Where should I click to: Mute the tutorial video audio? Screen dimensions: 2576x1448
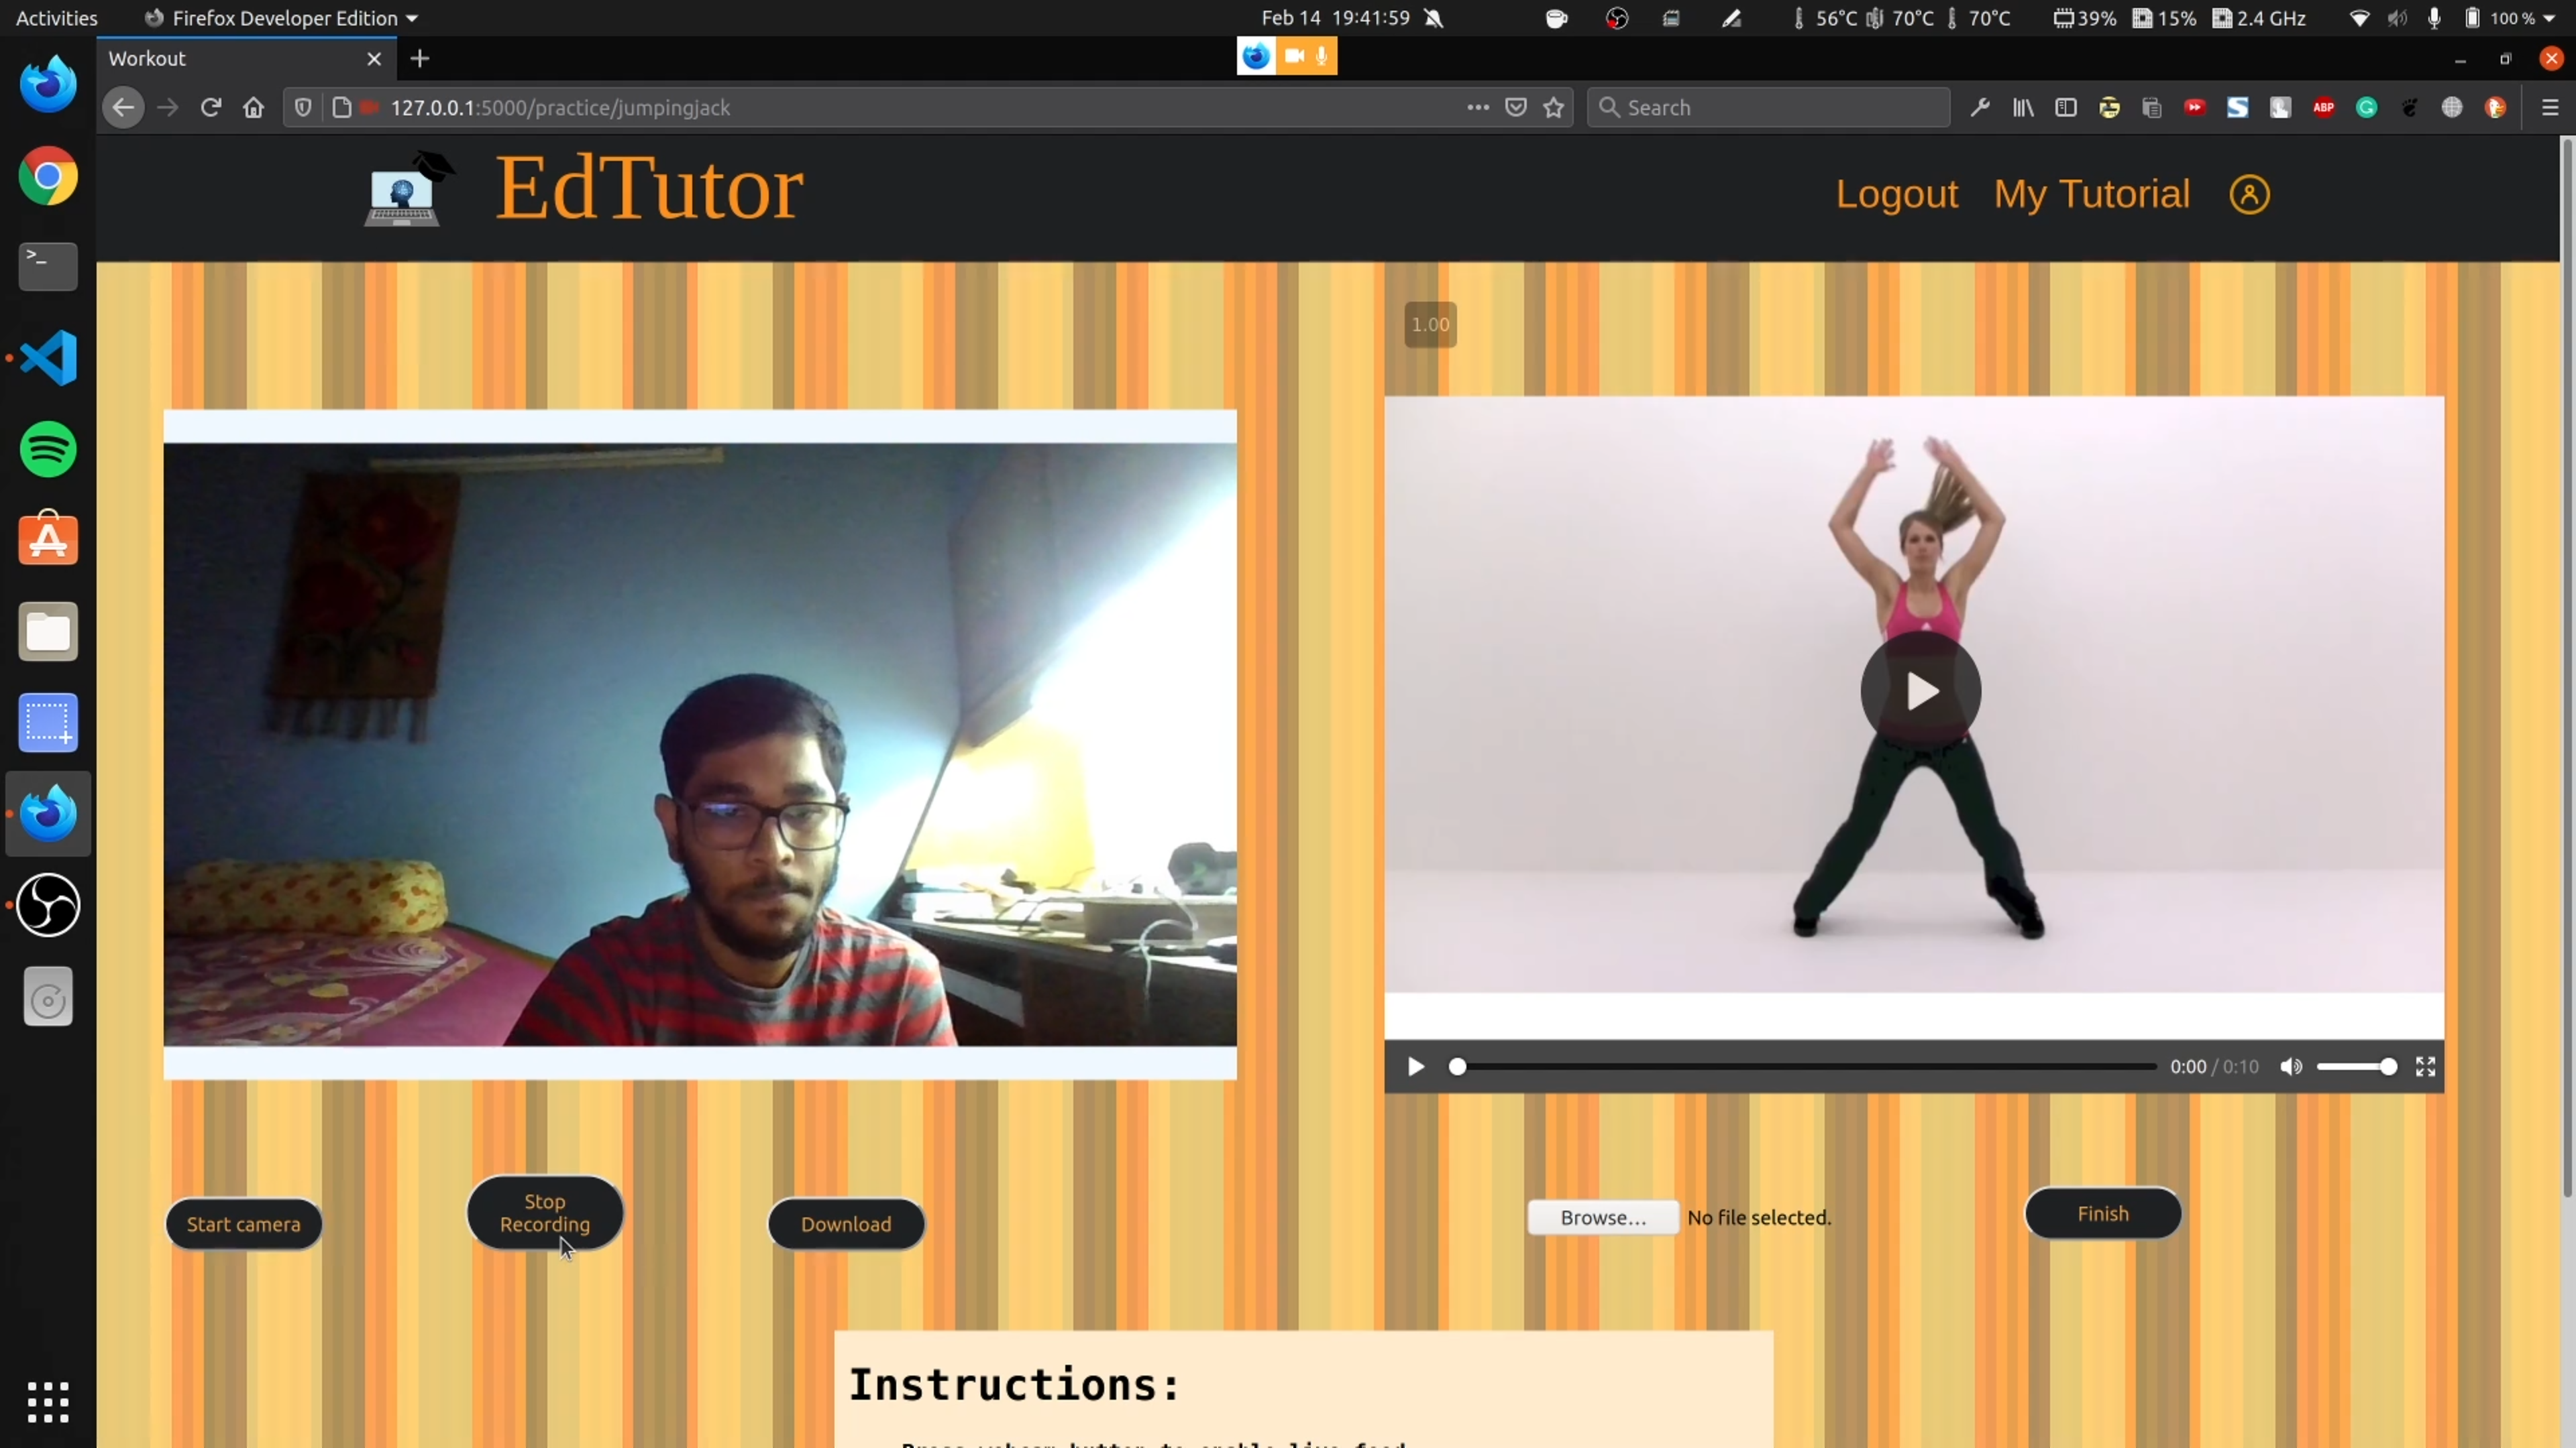click(2291, 1067)
